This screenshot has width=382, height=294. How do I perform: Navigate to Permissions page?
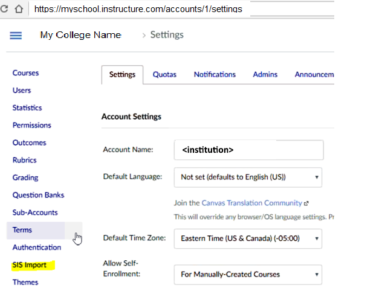coord(31,126)
